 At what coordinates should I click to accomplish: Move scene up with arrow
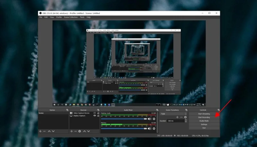(x=49, y=131)
